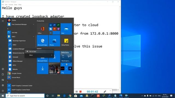Open Cortana from the taskbar

(47, 96)
